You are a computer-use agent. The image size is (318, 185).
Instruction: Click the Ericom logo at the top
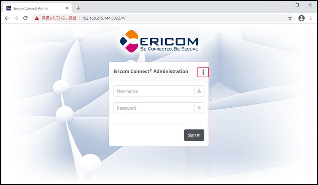(159, 41)
